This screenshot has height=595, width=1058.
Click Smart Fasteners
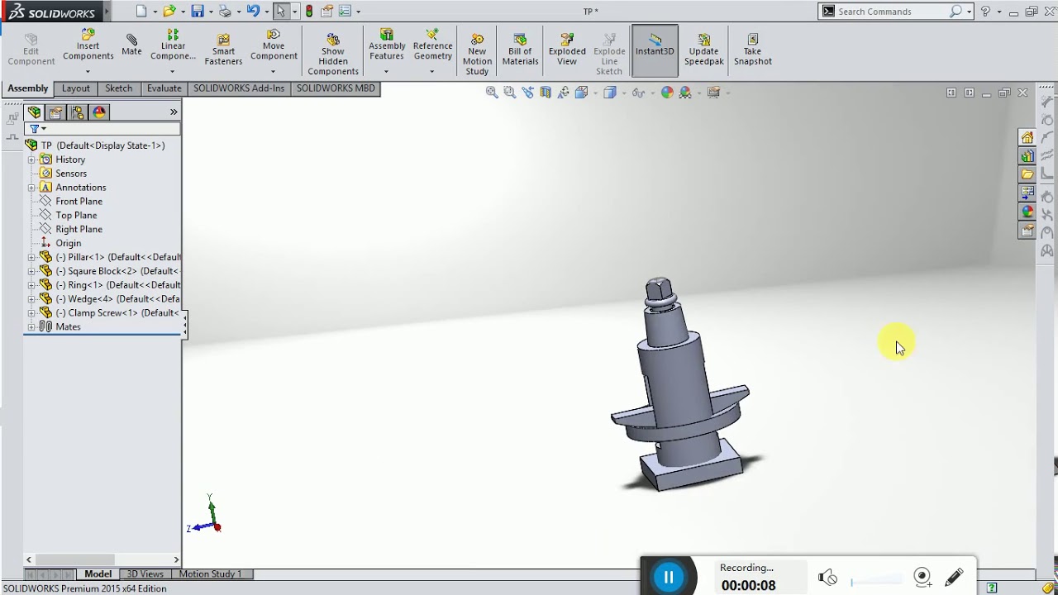(223, 50)
